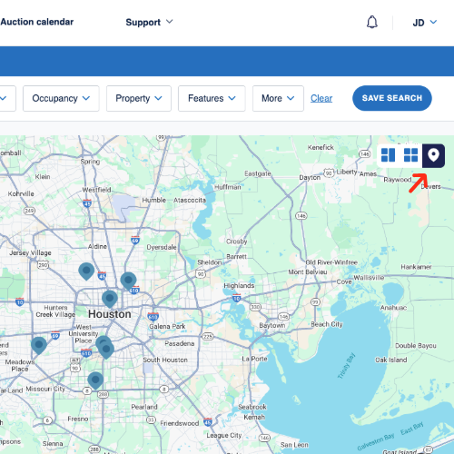The width and height of the screenshot is (454, 454).
Task: Click front pin southeast of West University Place
Action: click(106, 350)
